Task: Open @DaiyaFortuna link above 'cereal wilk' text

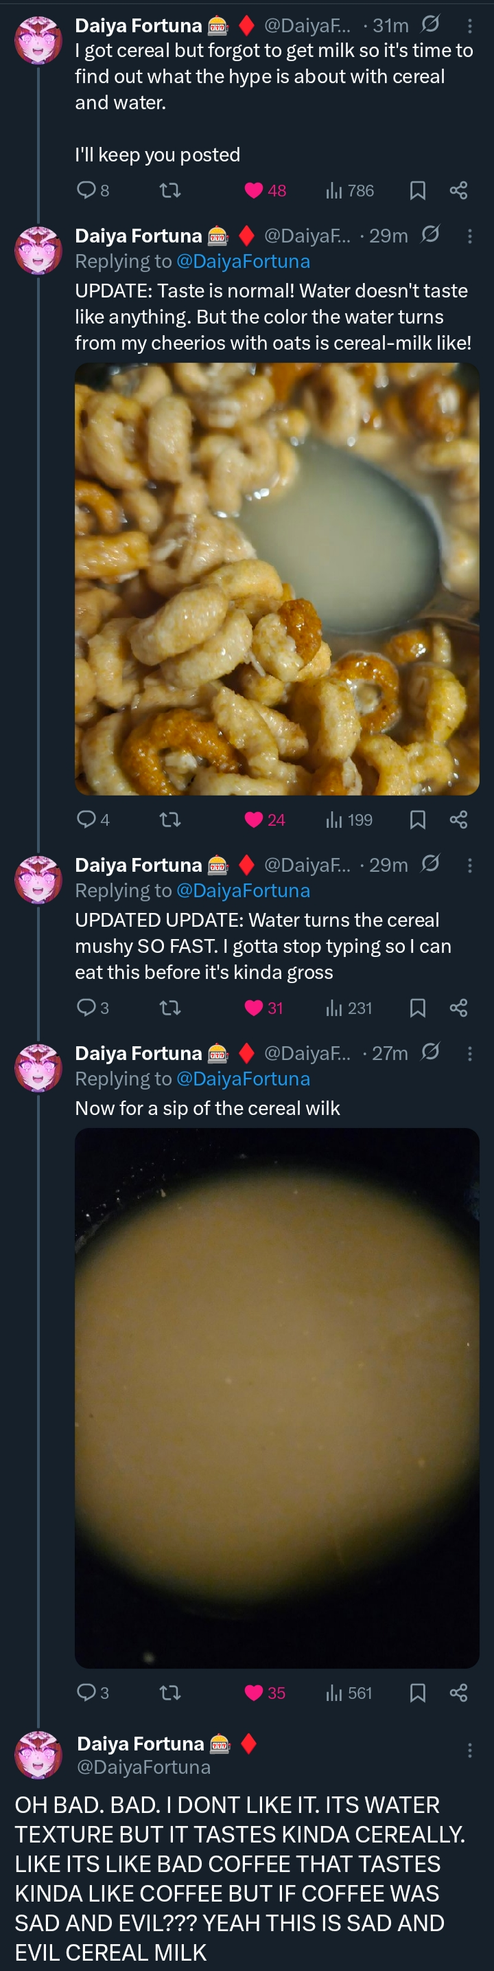Action: [x=242, y=1079]
